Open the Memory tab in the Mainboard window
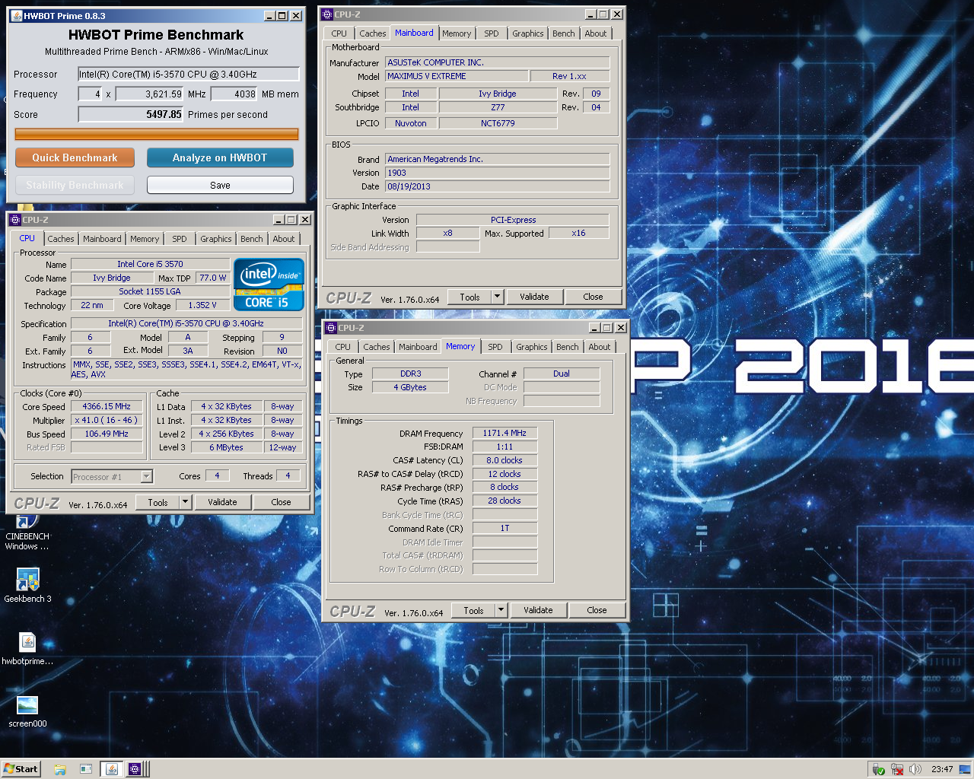The width and height of the screenshot is (974, 779). click(x=457, y=33)
